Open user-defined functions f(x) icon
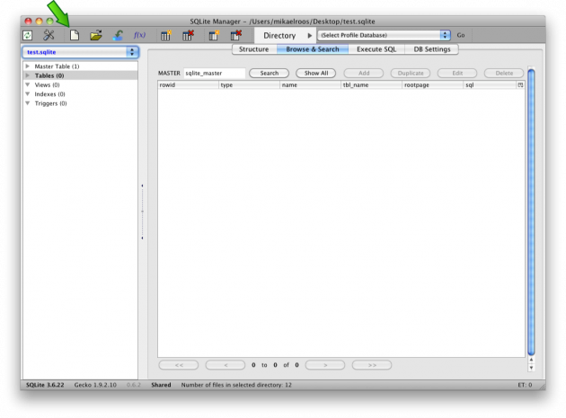 tap(139, 35)
